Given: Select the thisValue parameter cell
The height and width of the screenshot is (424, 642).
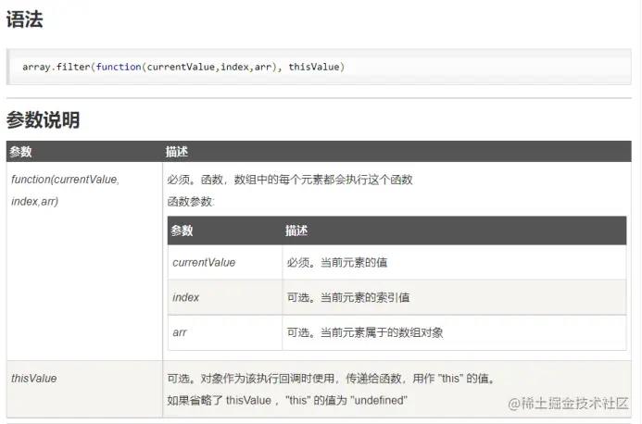Looking at the screenshot, I should click(84, 389).
